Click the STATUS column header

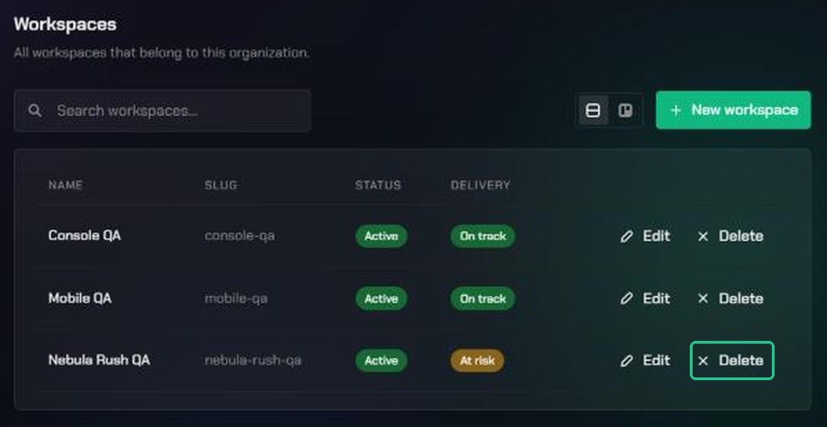click(378, 185)
